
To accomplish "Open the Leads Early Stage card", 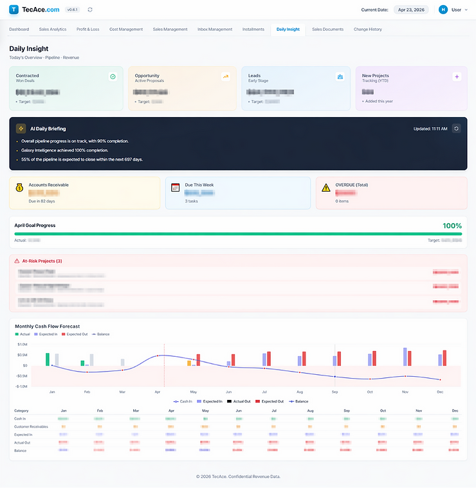I will (x=296, y=88).
